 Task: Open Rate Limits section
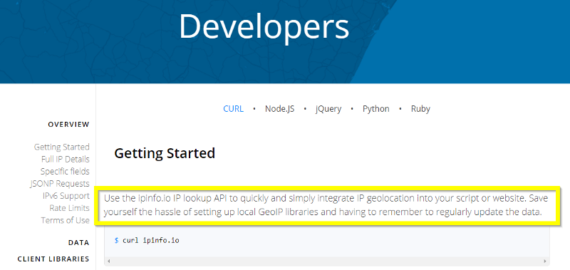(x=69, y=208)
